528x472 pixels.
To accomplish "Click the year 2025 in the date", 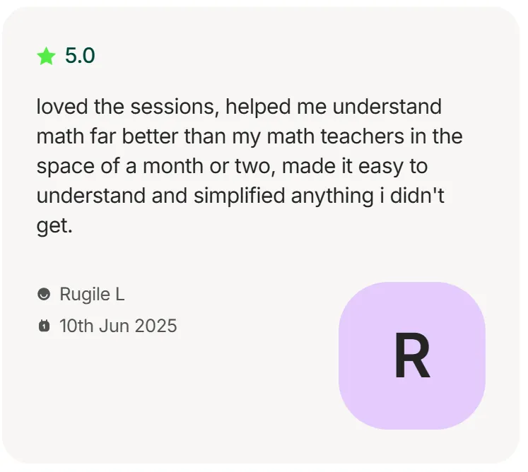I will tap(156, 326).
